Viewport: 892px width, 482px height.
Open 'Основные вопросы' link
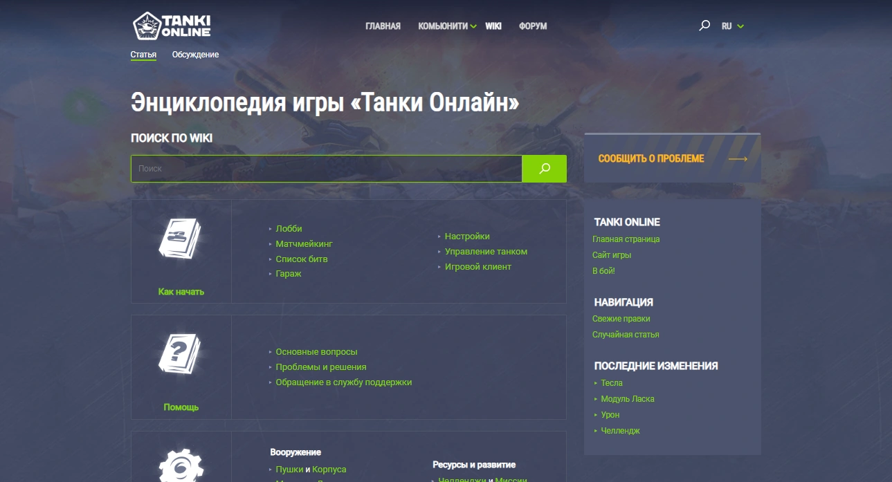coord(316,352)
